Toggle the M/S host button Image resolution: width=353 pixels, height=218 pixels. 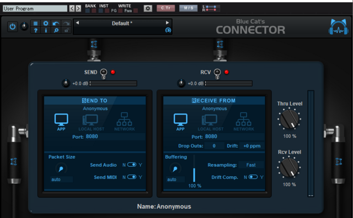tap(189, 8)
